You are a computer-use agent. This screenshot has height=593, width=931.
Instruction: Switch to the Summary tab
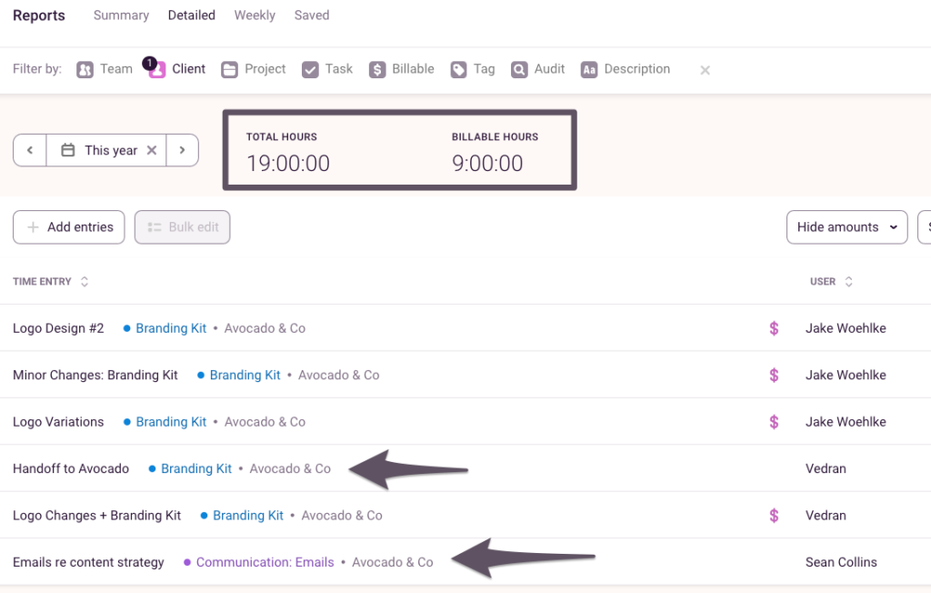(x=121, y=15)
